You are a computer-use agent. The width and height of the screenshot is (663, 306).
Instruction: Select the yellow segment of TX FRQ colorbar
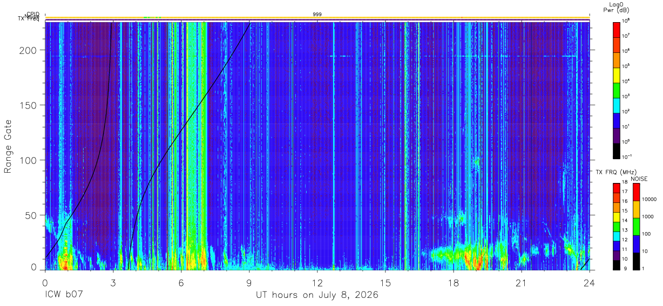pos(616,216)
